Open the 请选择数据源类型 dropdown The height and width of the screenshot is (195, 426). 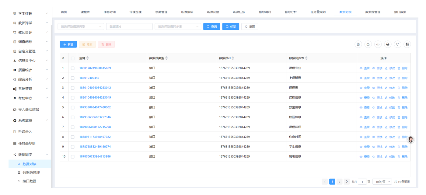click(81, 27)
